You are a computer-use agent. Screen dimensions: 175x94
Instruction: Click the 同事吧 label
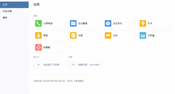(x=47, y=48)
